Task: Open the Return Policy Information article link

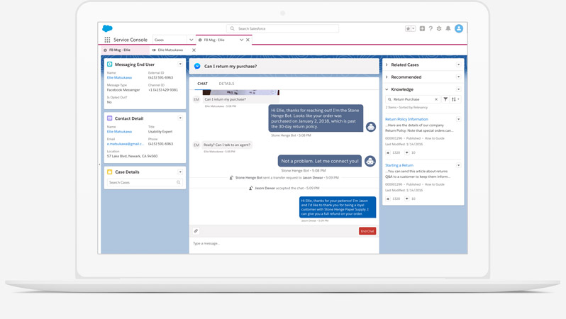Action: point(406,119)
